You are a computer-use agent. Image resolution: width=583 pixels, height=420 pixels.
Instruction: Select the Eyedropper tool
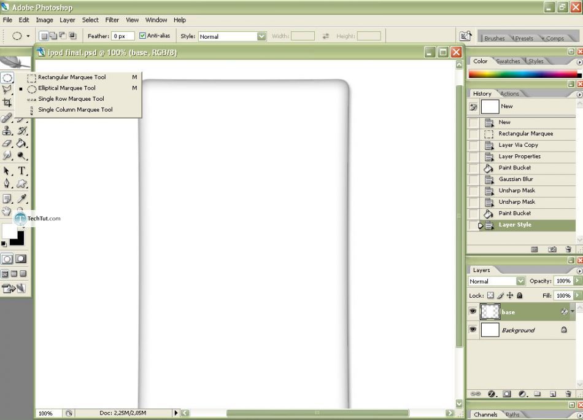[22, 199]
